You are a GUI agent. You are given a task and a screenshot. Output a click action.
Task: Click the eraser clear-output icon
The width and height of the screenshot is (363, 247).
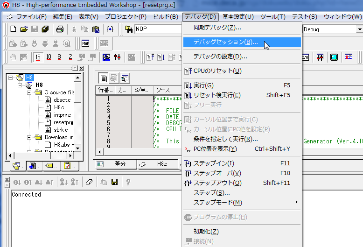pyautogui.click(x=89, y=182)
